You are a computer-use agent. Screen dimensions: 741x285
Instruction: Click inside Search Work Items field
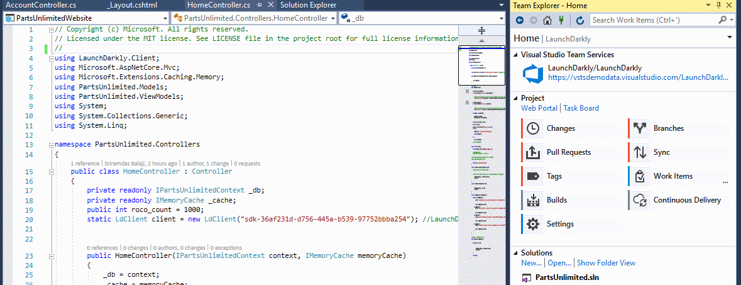click(x=653, y=20)
